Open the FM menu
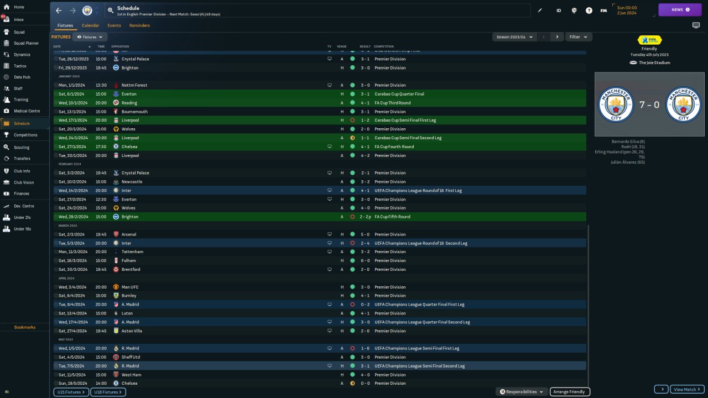Viewport: 708px width, 398px height. (x=603, y=11)
